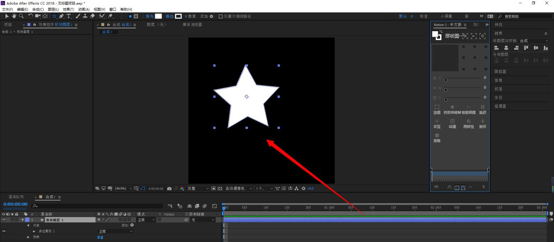554x242 pixels.
Task: Click the 克隆 button in Motion panel
Action: [x=437, y=138]
